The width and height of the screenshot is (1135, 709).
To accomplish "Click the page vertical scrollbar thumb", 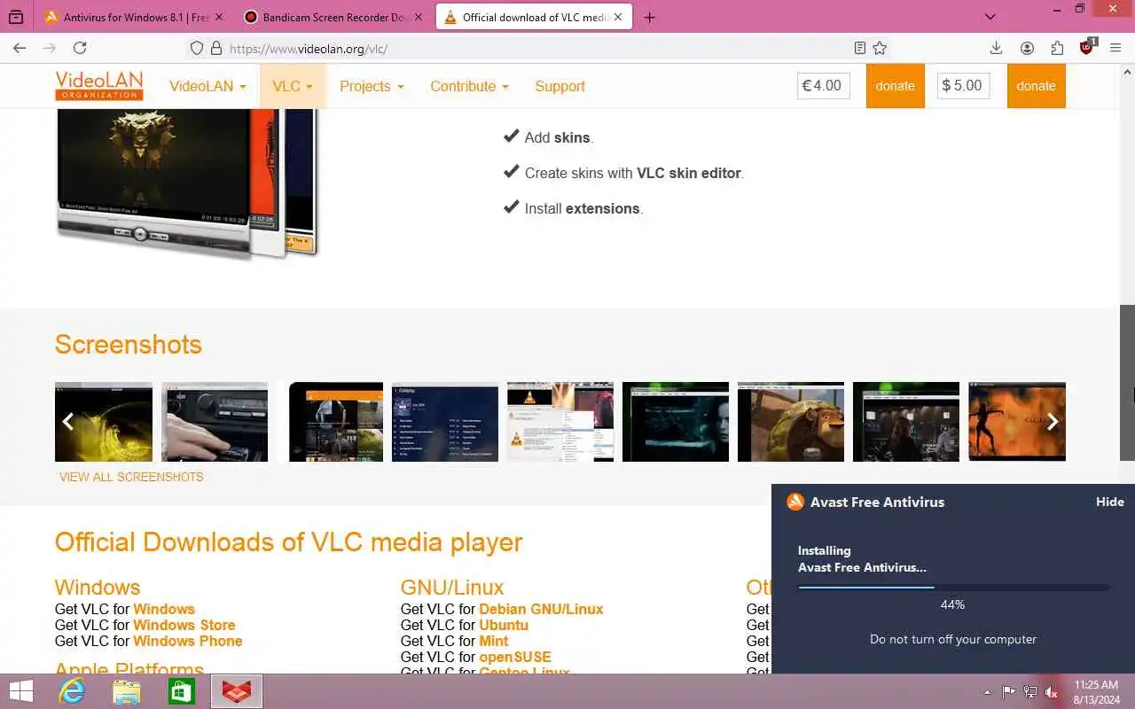I will [1127, 383].
